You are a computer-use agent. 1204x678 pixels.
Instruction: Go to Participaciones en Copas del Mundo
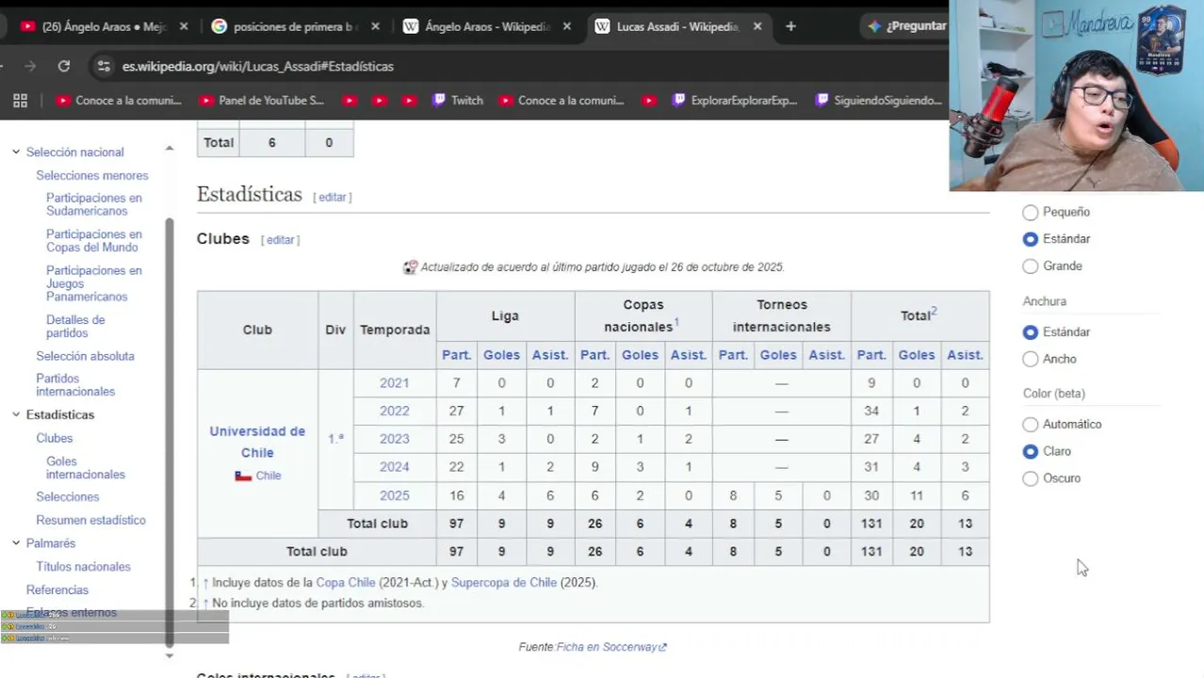[94, 241]
